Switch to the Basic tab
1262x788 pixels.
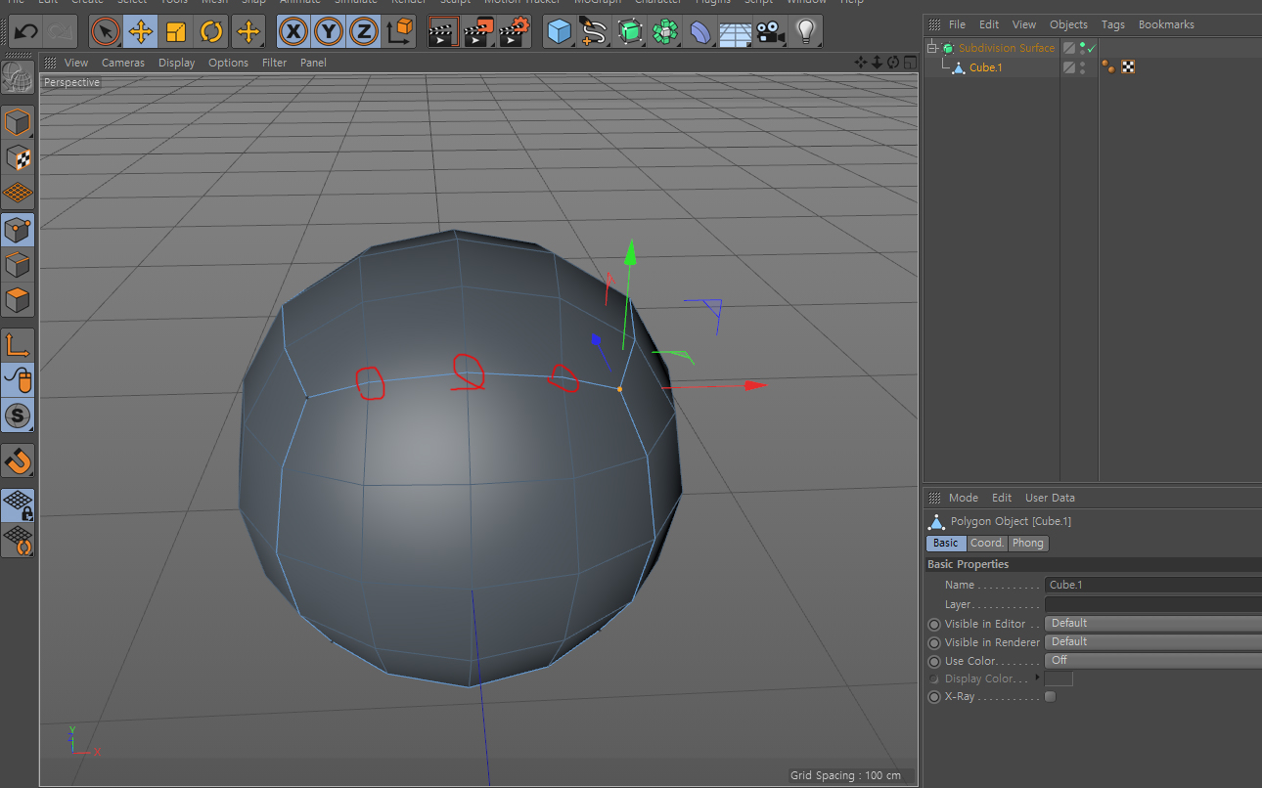click(x=946, y=543)
